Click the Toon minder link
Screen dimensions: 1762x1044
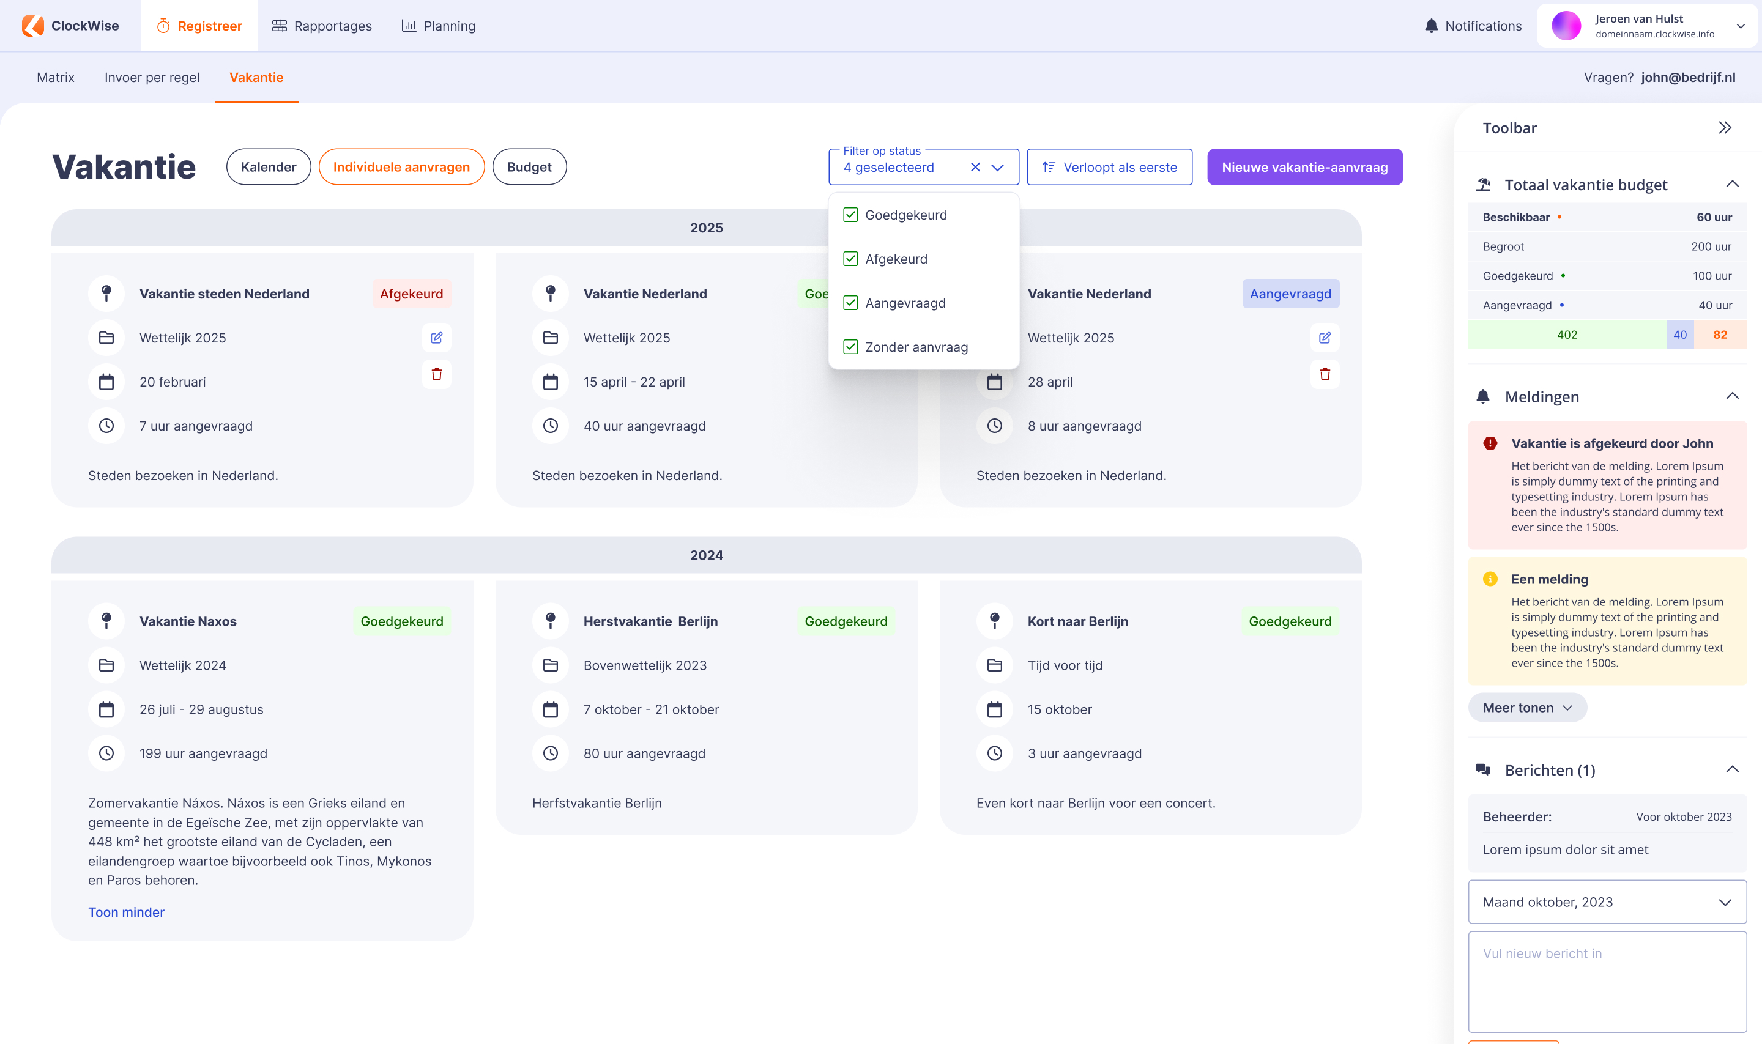[126, 912]
